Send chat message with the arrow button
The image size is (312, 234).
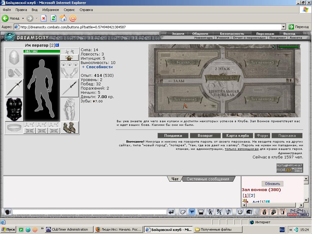point(171,212)
